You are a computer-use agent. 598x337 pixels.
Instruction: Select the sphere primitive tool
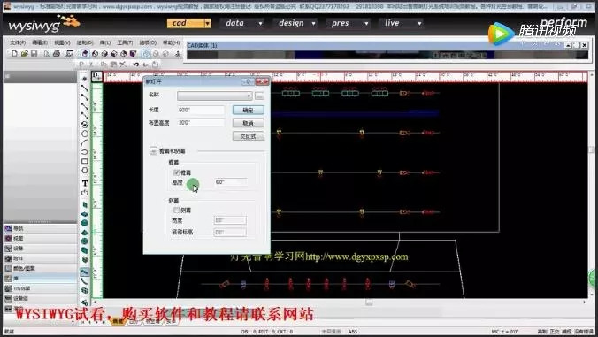85,223
